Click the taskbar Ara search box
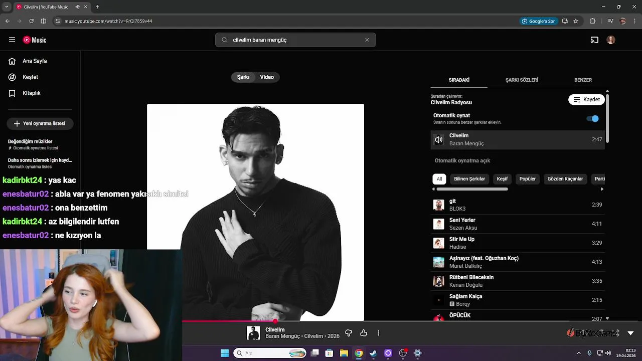Viewport: 642px width, 361px height. (270, 353)
